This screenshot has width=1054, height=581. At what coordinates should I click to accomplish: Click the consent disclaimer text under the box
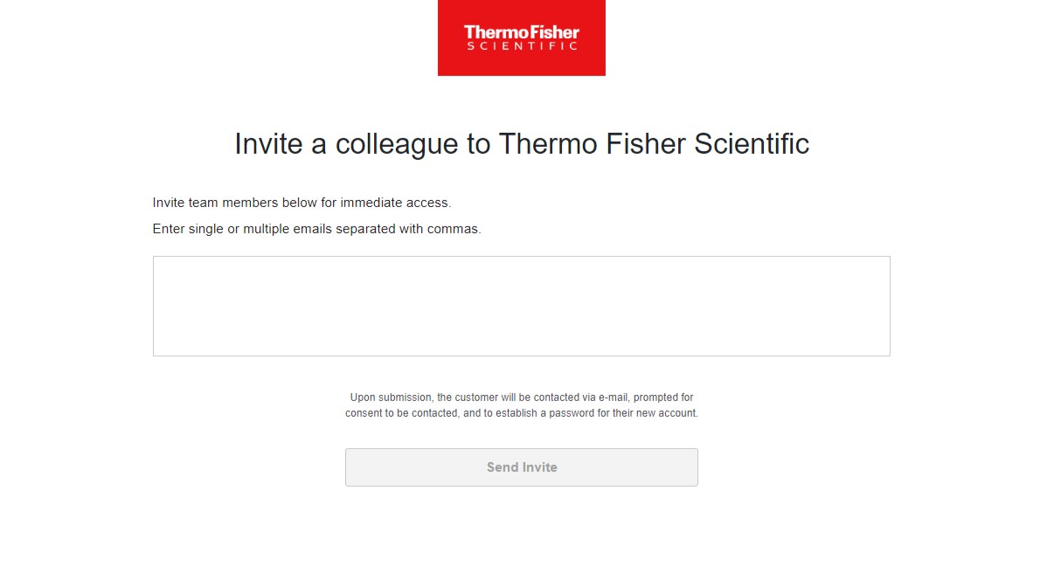[521, 405]
